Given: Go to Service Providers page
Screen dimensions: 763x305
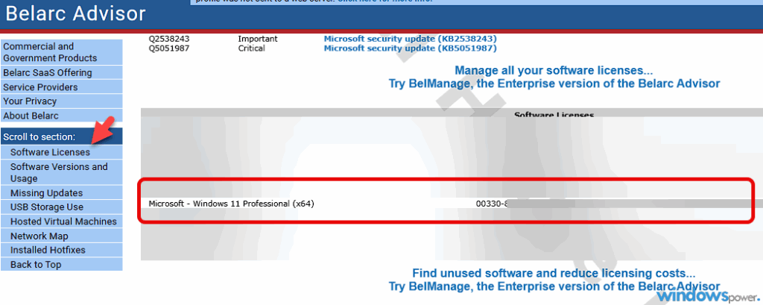Looking at the screenshot, I should [61, 87].
